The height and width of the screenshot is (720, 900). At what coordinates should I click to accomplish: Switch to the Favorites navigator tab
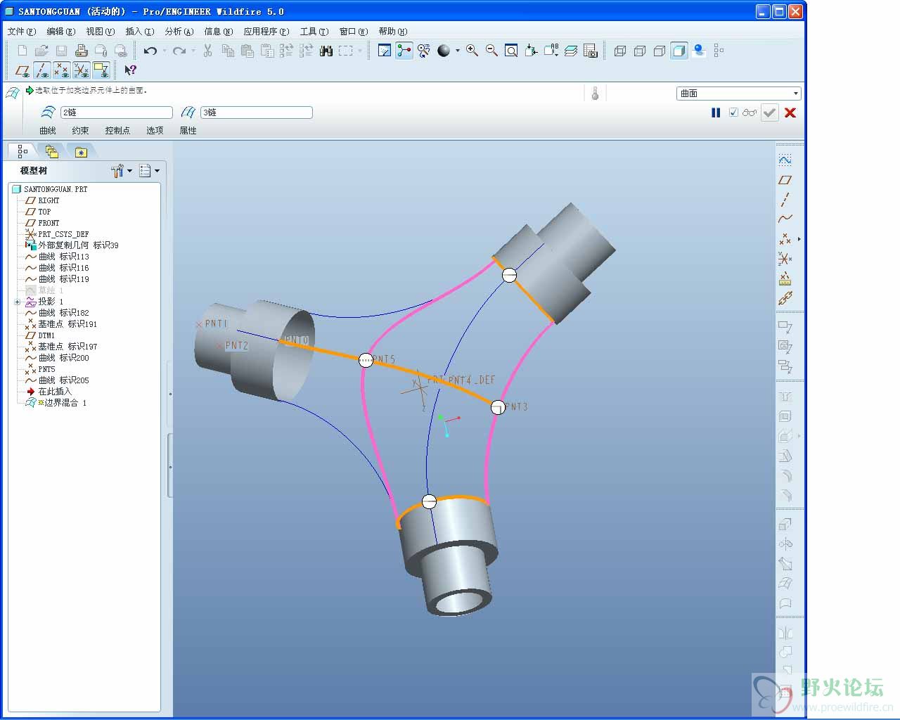point(81,151)
